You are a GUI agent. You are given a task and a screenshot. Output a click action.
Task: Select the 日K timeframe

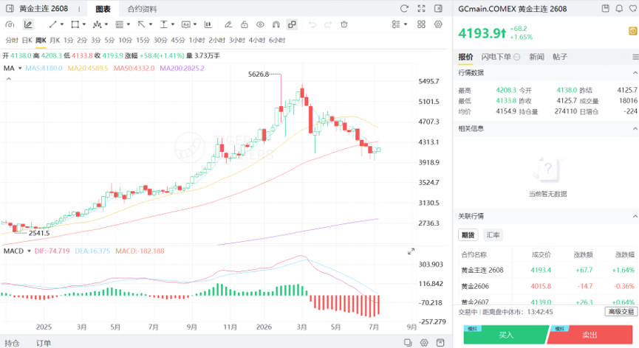coord(27,41)
